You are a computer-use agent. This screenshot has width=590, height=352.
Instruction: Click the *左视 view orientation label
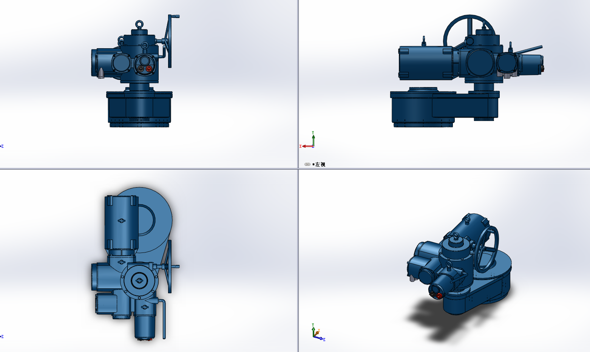point(319,164)
